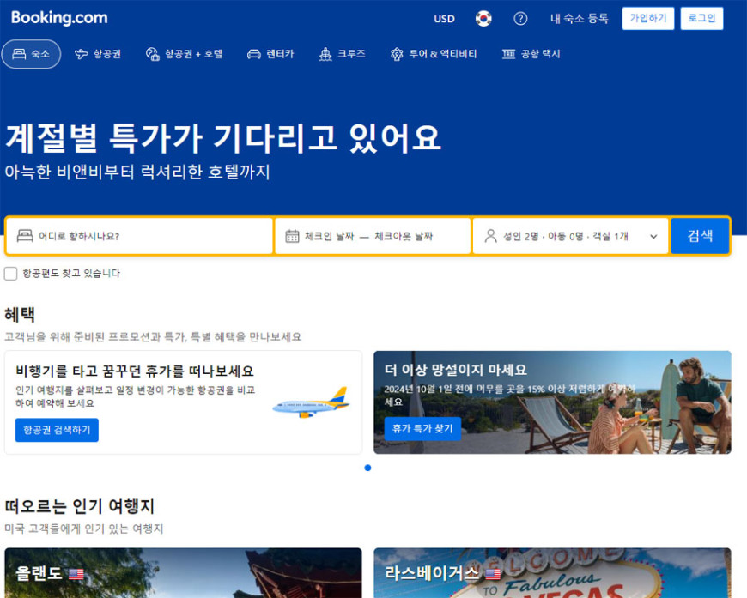Click the ship icon beside 크루즈
Screen dimensions: 747x598
point(325,54)
